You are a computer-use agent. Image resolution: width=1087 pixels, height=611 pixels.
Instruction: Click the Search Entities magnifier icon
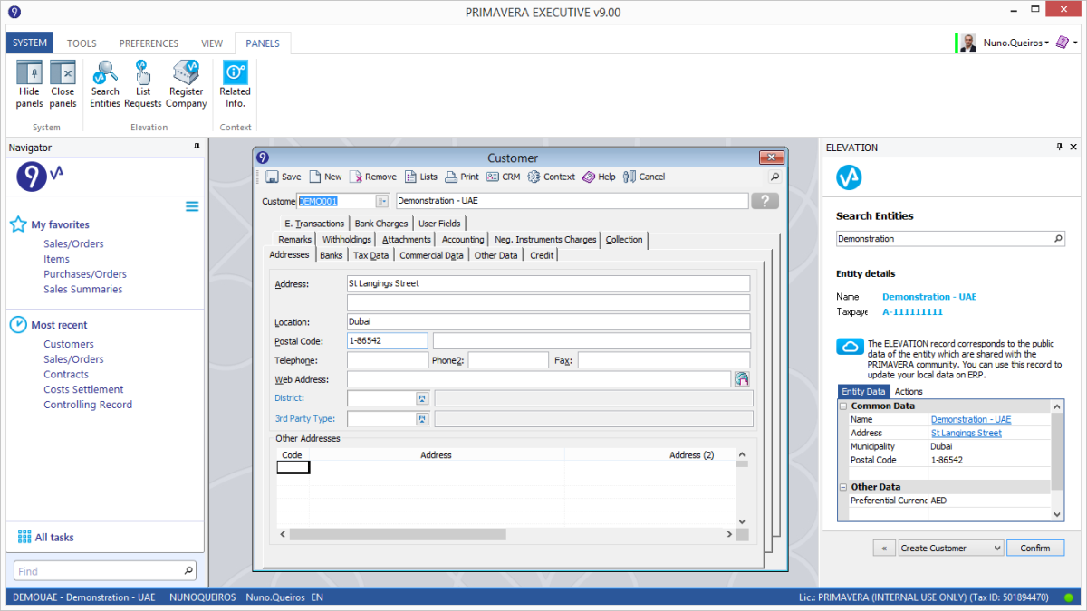(x=1057, y=239)
